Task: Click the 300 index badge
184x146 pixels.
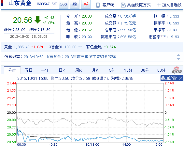Action: coord(64,4)
